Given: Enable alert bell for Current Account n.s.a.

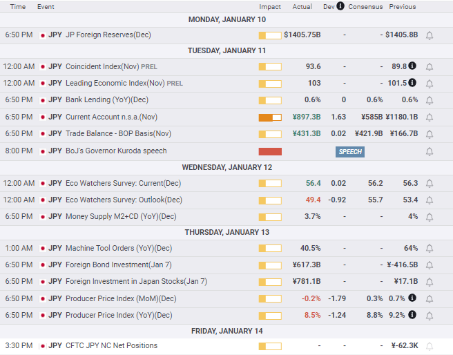Looking at the screenshot, I should [430, 117].
